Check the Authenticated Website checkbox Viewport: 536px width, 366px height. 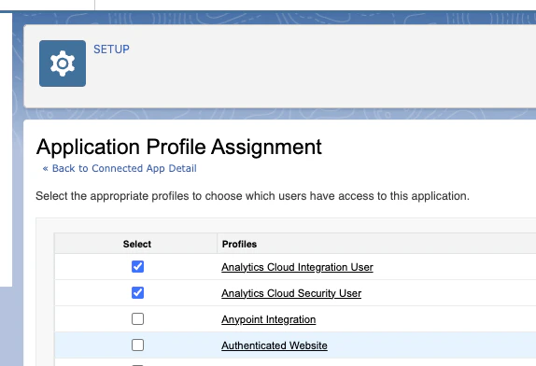click(138, 345)
